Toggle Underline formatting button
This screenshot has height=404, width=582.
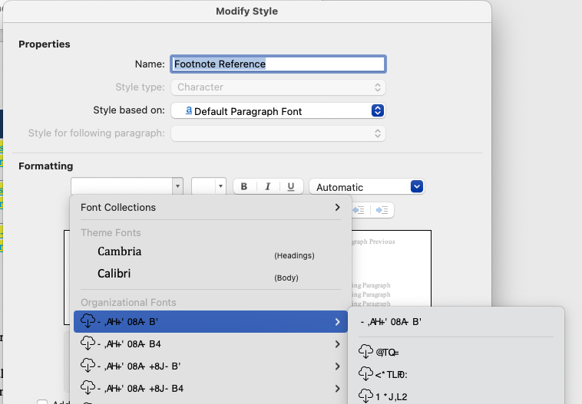[x=291, y=186]
